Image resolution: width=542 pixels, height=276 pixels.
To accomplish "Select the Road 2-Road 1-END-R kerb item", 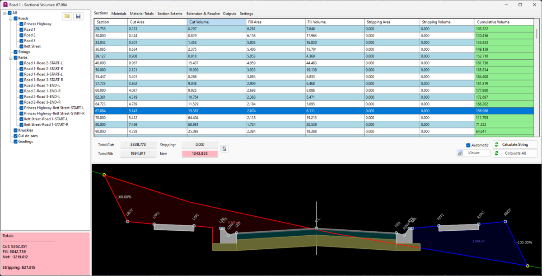I will (42, 91).
